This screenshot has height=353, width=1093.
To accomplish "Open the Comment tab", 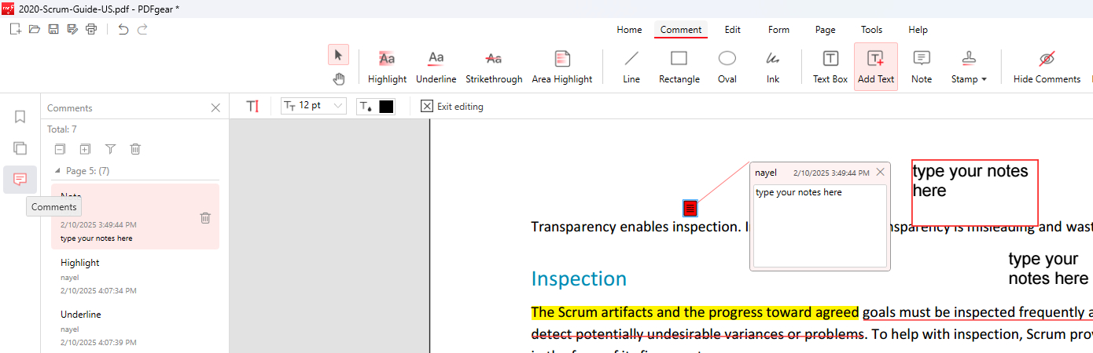I will coord(681,30).
